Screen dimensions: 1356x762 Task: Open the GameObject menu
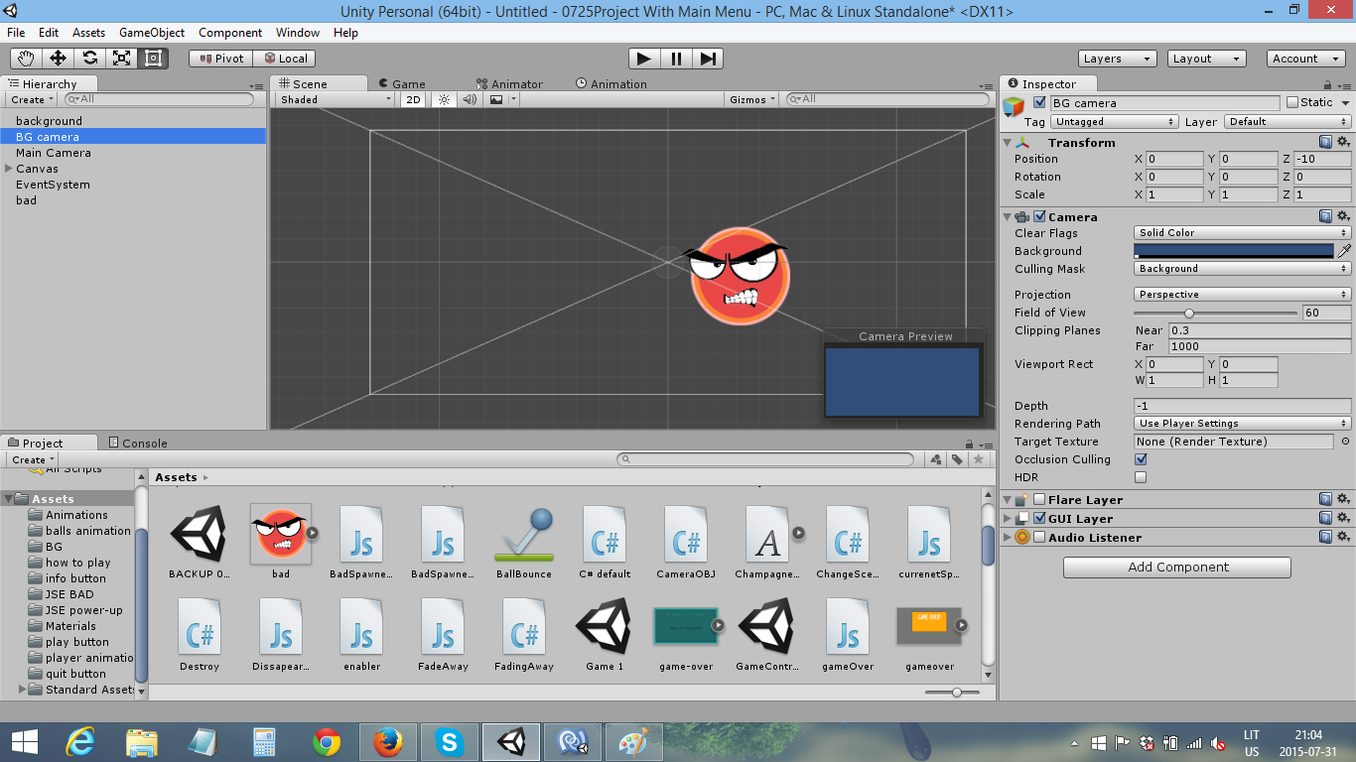151,33
